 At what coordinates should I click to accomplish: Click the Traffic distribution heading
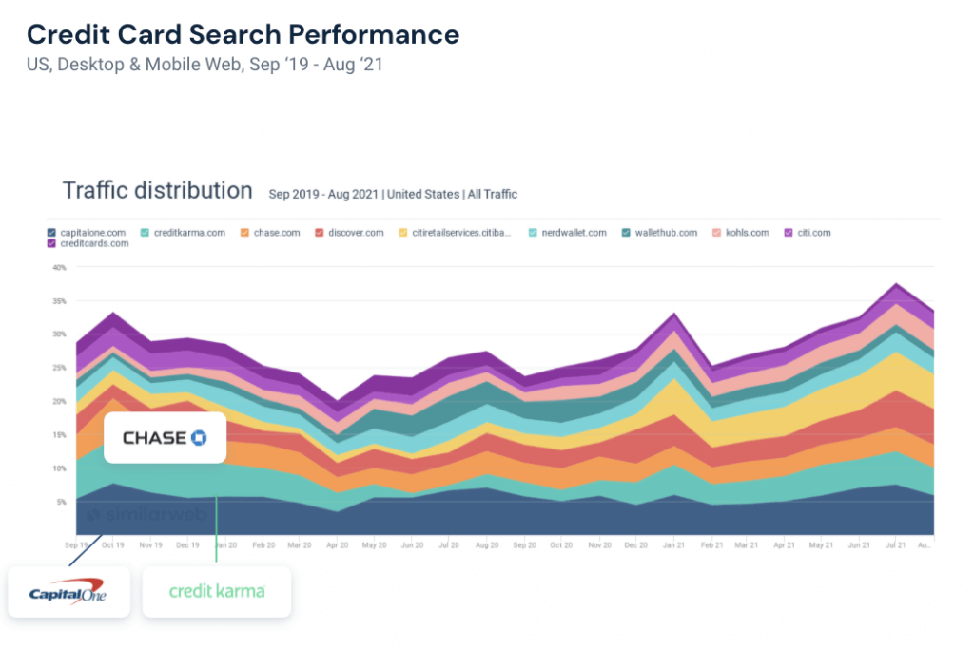pyautogui.click(x=157, y=190)
